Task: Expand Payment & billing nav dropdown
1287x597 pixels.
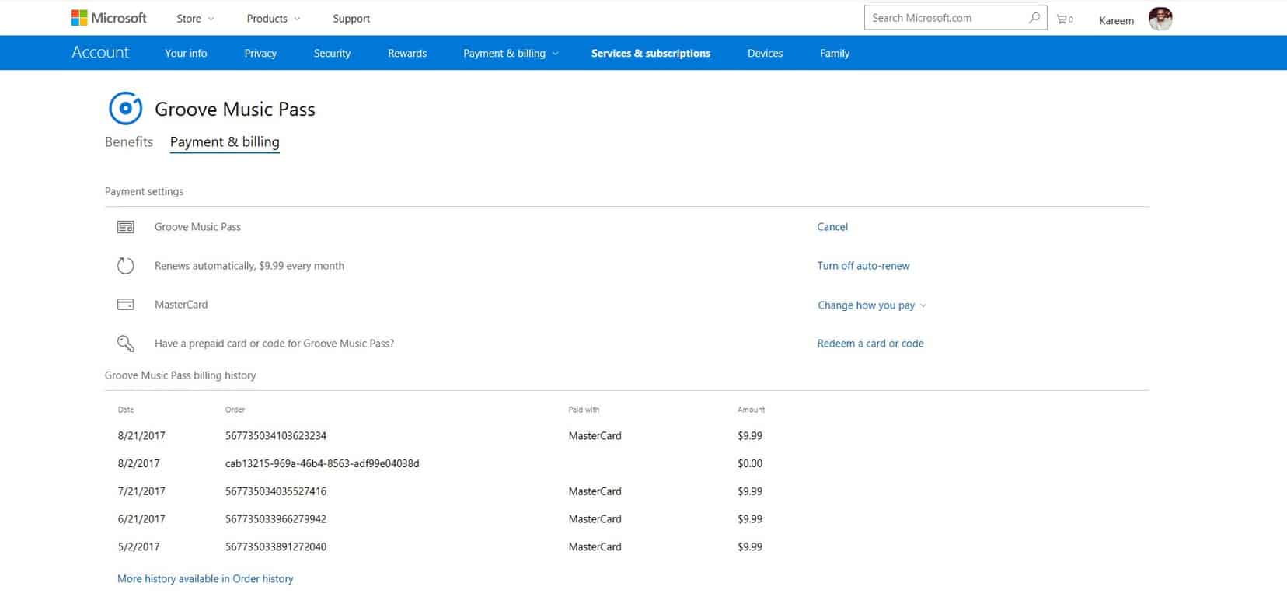Action: coord(511,54)
